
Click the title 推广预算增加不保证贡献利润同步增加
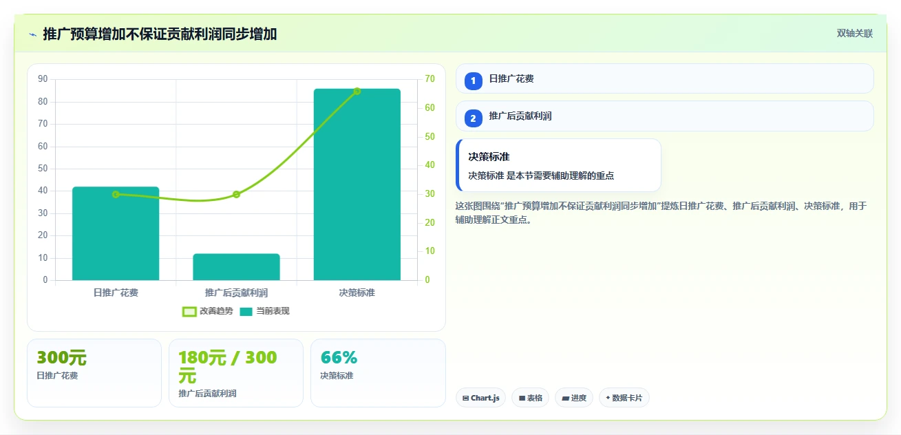[160, 34]
